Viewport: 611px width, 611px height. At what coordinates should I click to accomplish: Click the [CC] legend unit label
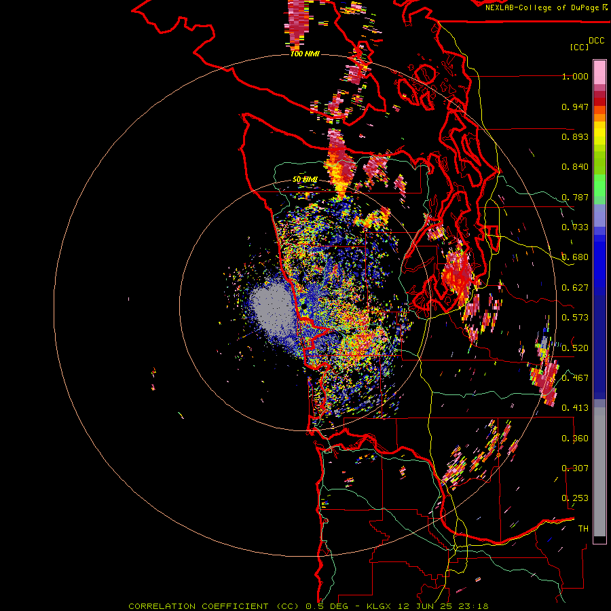tap(580, 47)
